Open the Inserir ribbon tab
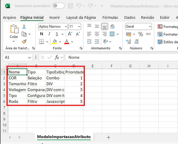178x144 pixels. tap(54, 18)
